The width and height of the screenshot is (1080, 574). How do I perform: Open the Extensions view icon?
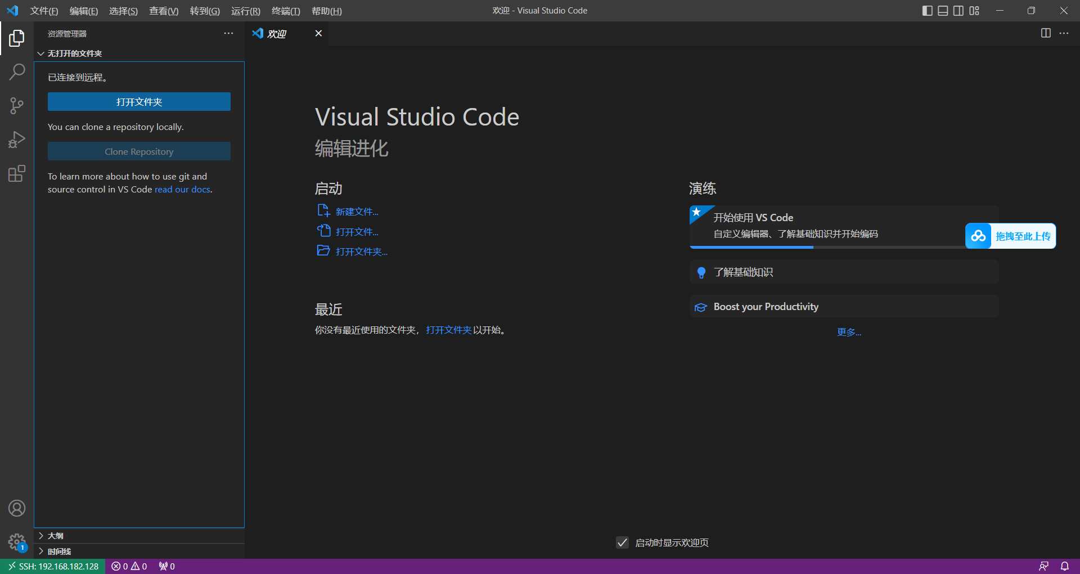(17, 173)
